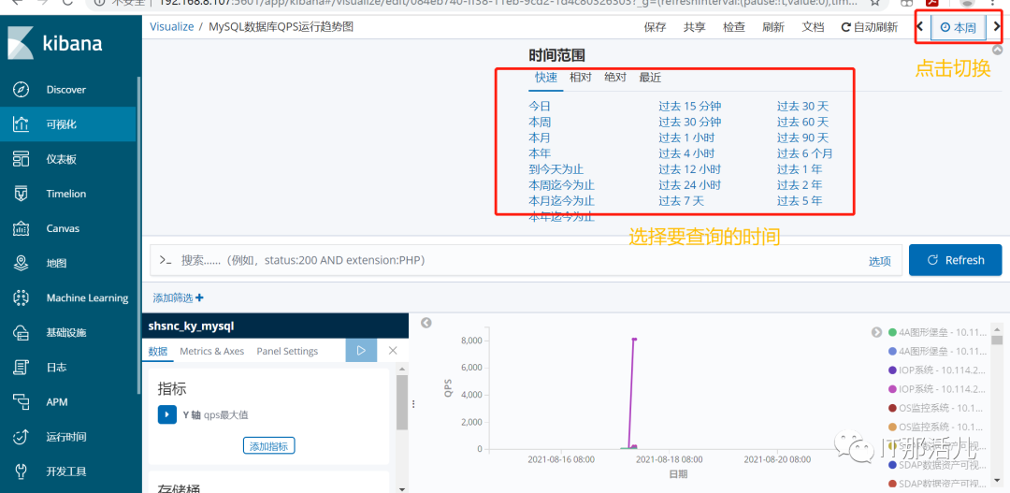Collapse editor sidebar arrow left of chart
1010x493 pixels.
point(426,323)
